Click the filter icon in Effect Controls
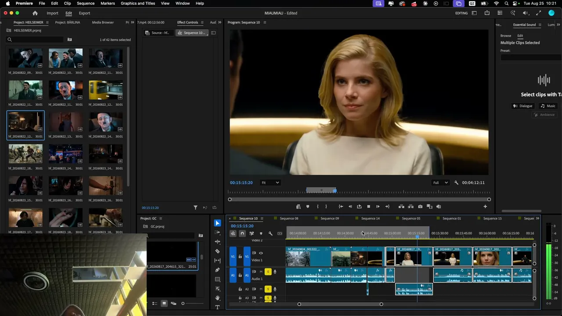This screenshot has width=562, height=316. tap(195, 208)
